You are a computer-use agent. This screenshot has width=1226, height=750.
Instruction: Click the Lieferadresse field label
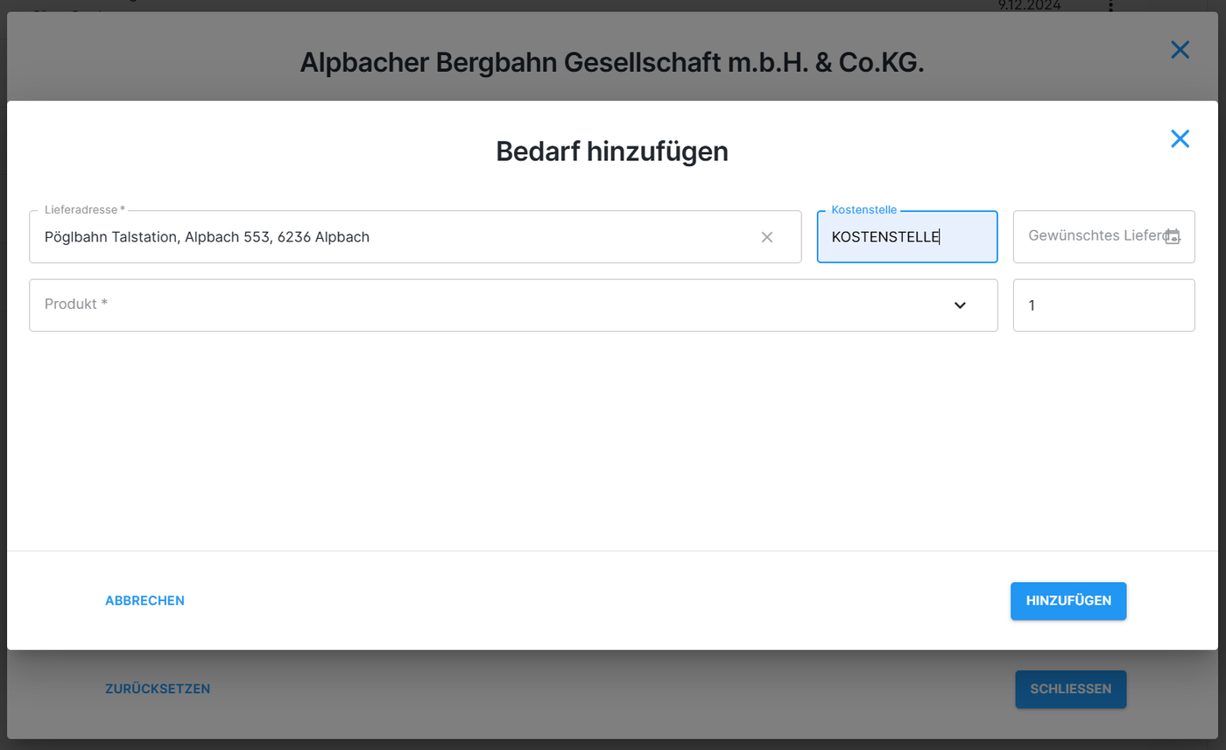tap(85, 210)
